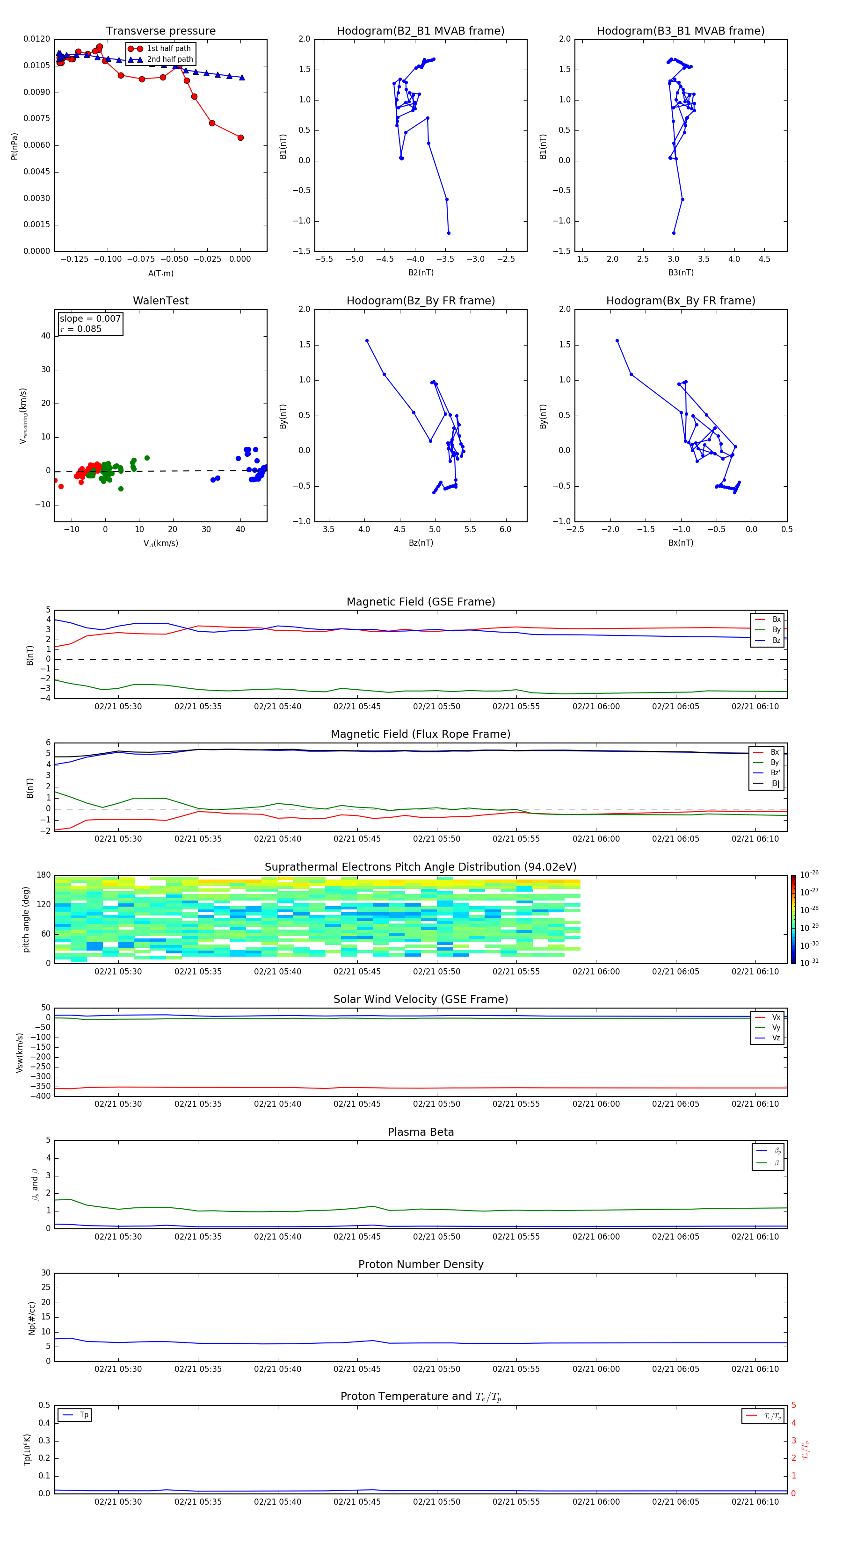Click the 'Bx(nT)' hodogram x-axis label
The image size is (842, 1543).
point(681,543)
